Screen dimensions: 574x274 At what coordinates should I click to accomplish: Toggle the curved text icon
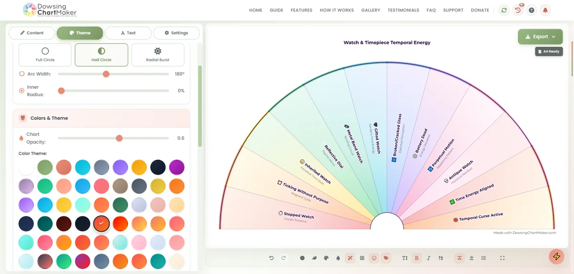(x=459, y=258)
